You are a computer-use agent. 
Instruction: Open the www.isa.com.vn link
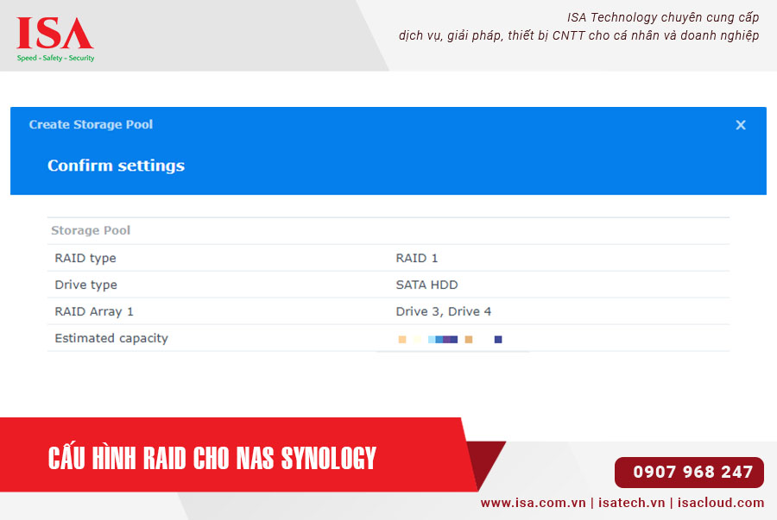pyautogui.click(x=533, y=503)
